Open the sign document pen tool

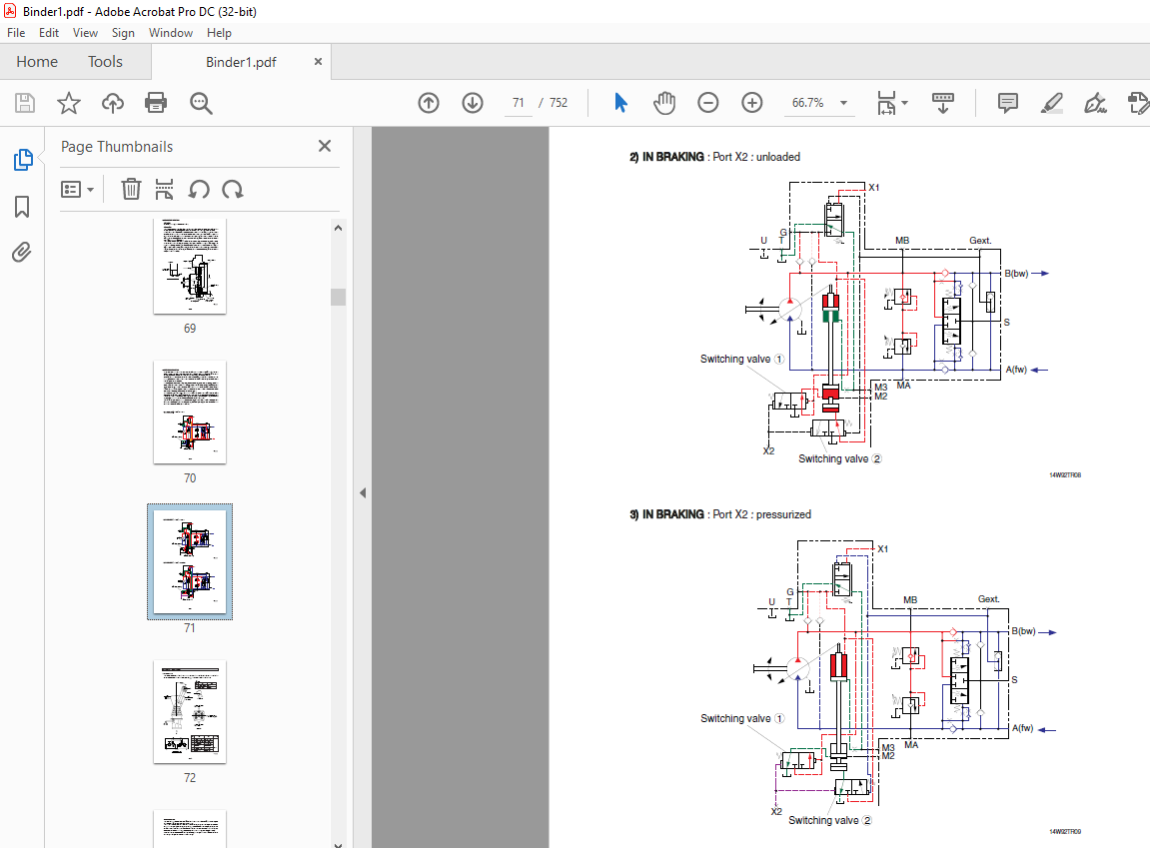1095,103
